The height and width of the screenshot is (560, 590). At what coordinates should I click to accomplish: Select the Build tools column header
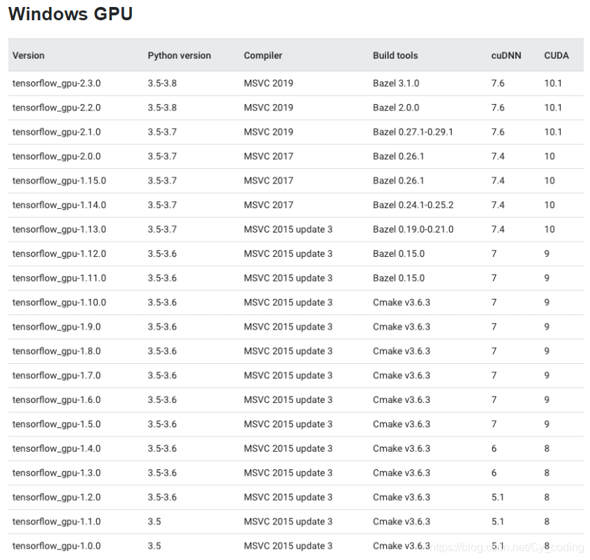pyautogui.click(x=395, y=56)
